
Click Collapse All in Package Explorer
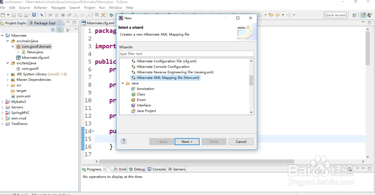tap(53, 30)
